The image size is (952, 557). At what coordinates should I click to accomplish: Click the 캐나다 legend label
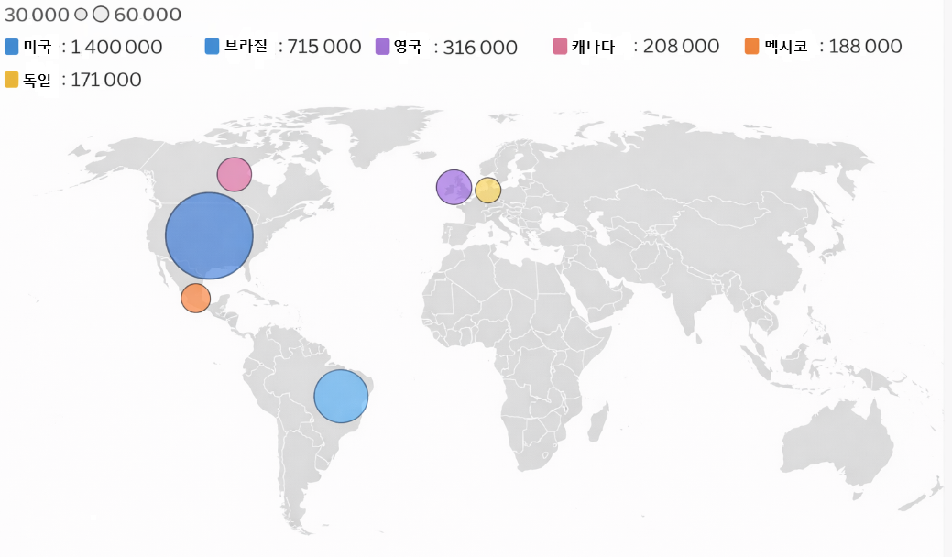pos(593,47)
